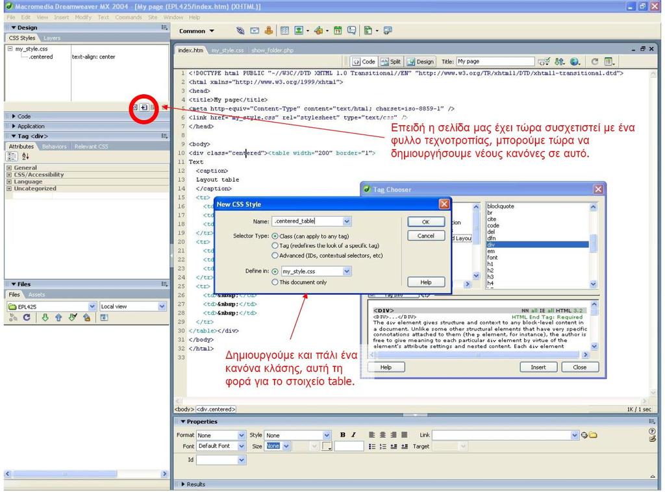Switch to Split view
The height and width of the screenshot is (492, 665).
coord(390,62)
